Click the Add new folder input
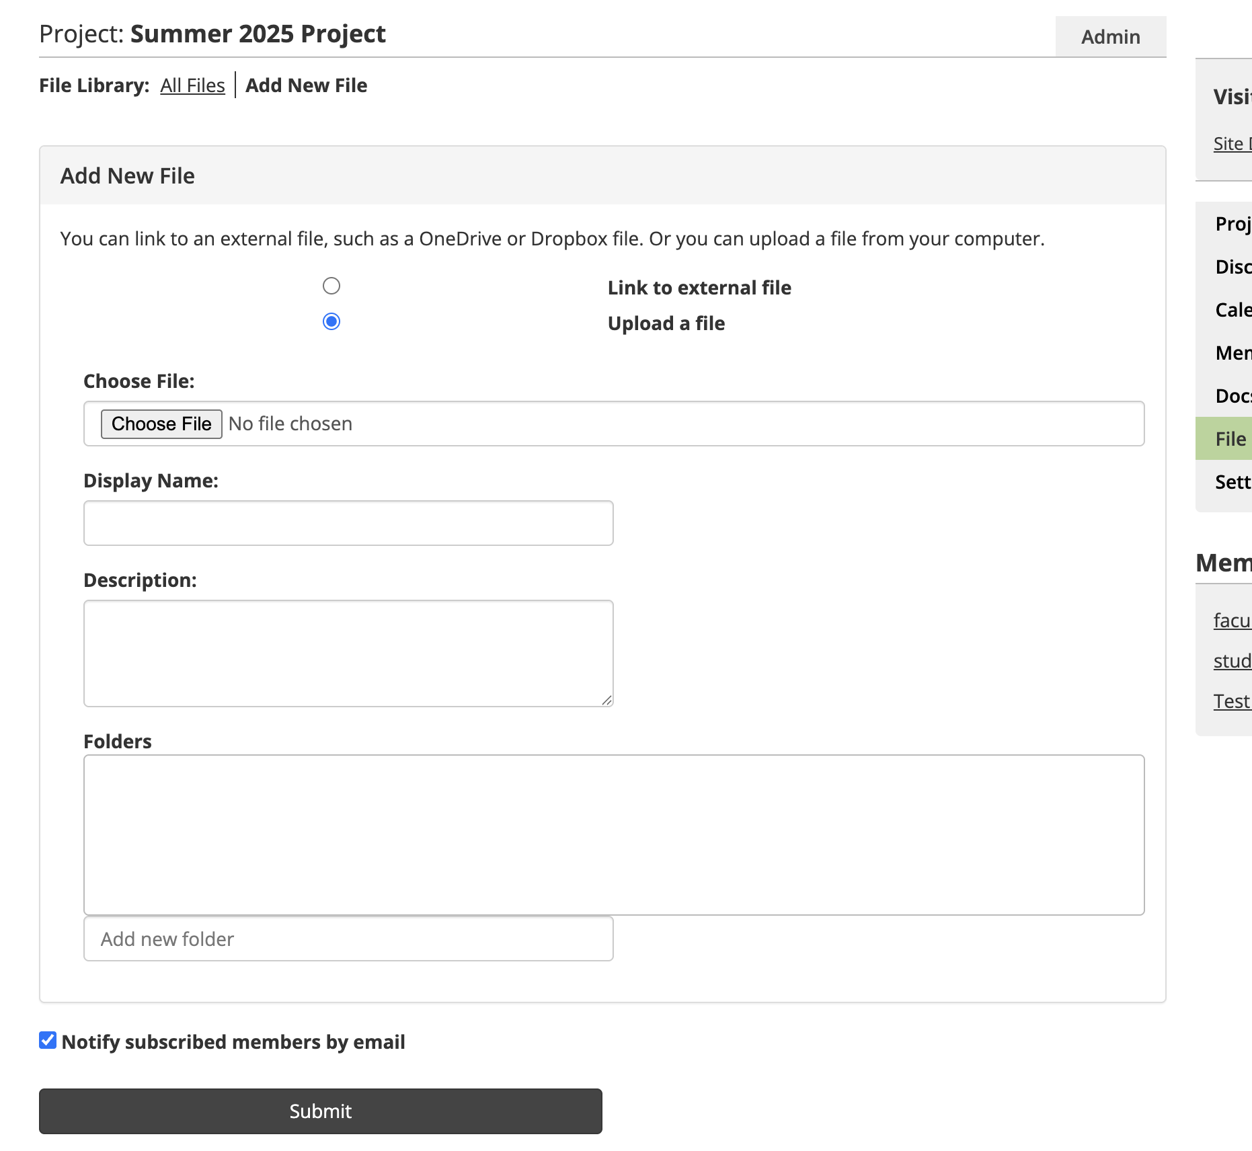 point(348,939)
